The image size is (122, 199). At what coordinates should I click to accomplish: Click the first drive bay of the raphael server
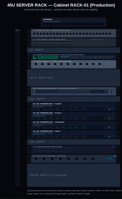(35, 136)
